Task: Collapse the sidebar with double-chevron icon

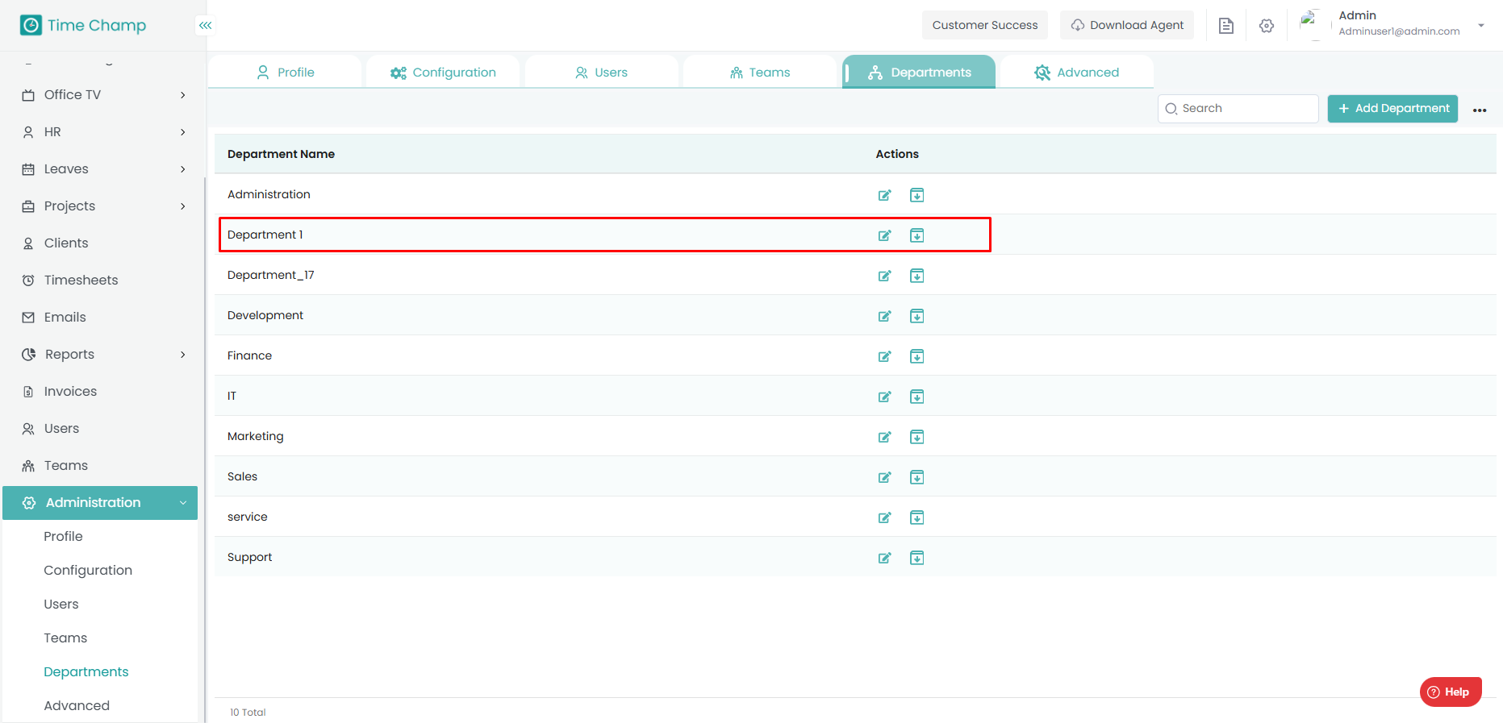Action: pyautogui.click(x=206, y=26)
